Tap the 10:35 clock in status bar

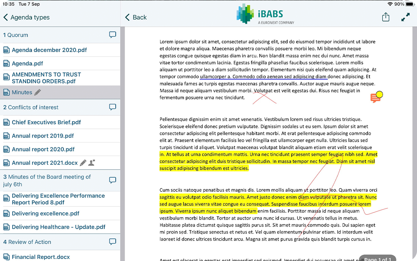[9, 4]
